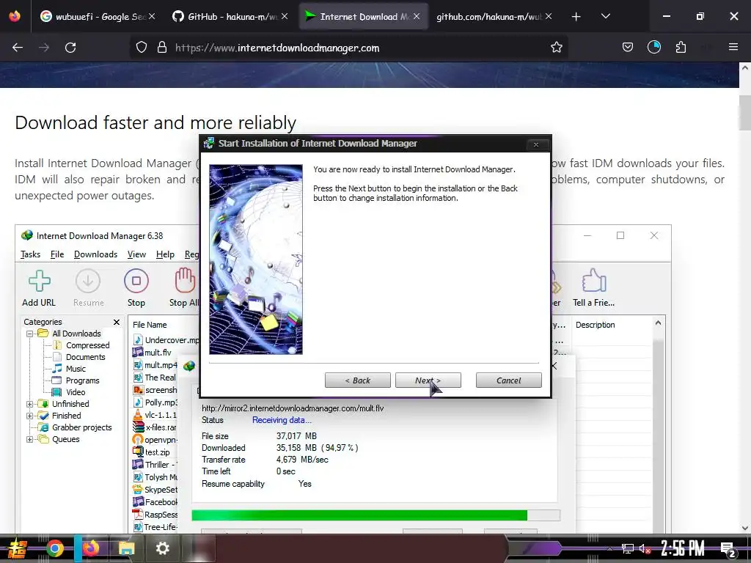Open File Explorer from the taskbar
This screenshot has height=563, width=751.
[x=126, y=548]
